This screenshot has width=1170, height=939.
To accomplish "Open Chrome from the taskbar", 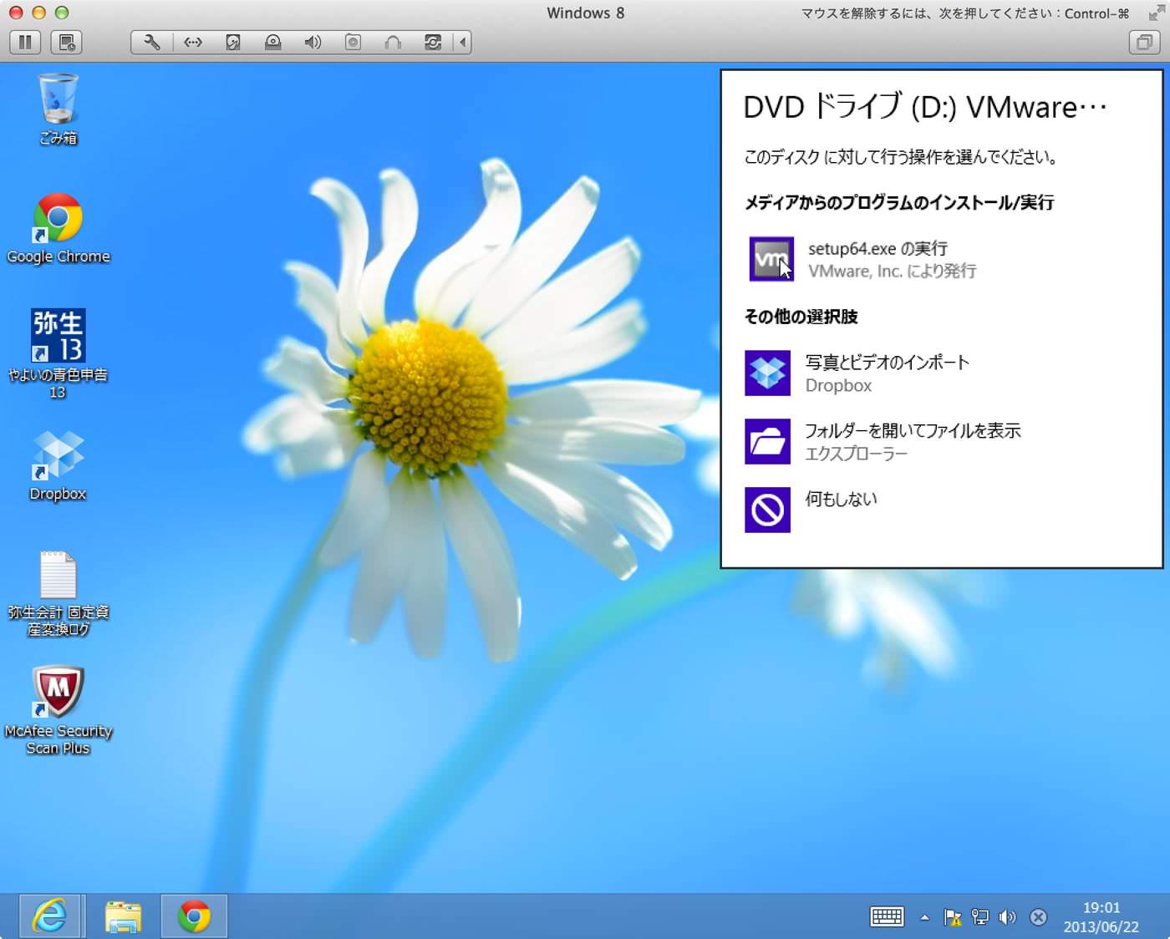I will (194, 916).
